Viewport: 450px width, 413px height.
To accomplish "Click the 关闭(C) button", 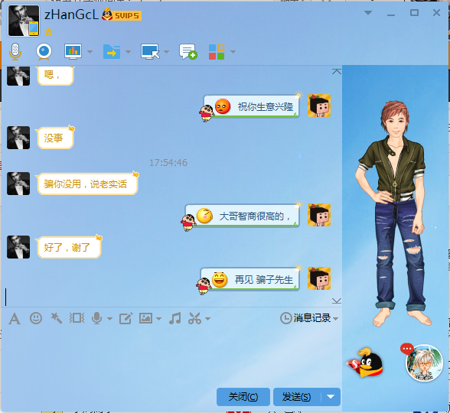I will 243,397.
